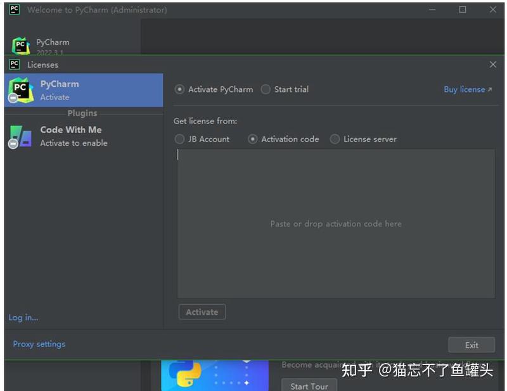The image size is (507, 391).
Task: Select License server radio option
Action: [x=363, y=139]
